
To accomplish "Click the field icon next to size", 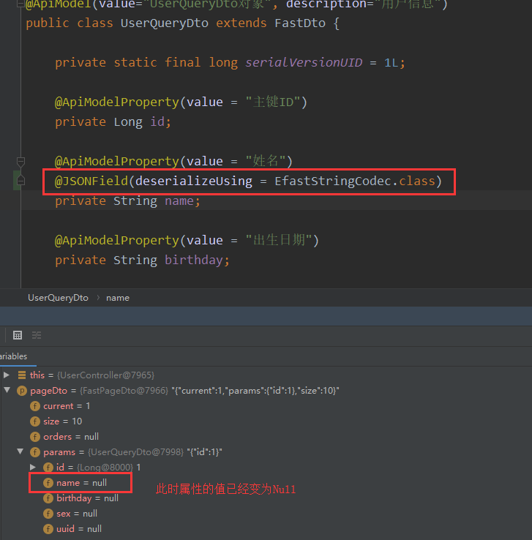I will point(35,421).
